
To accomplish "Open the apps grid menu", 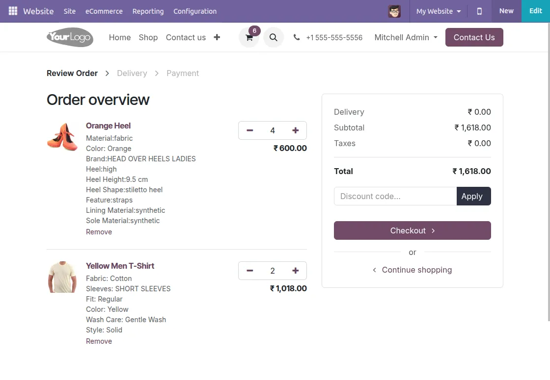I will 12,11.
